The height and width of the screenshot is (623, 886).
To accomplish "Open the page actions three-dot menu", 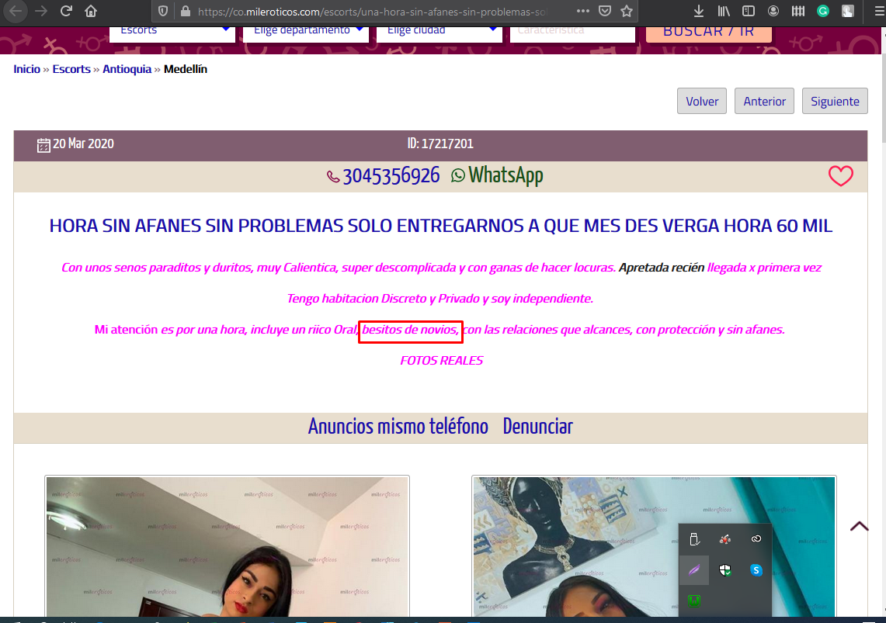I will [583, 12].
